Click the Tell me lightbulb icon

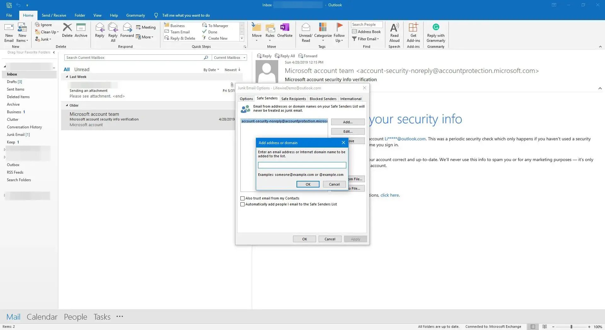click(156, 15)
